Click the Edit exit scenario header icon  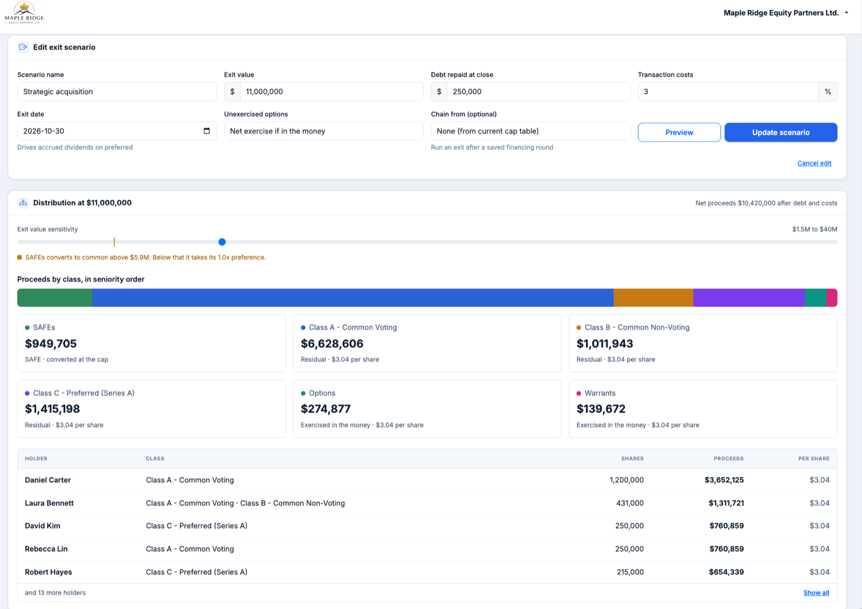point(23,47)
